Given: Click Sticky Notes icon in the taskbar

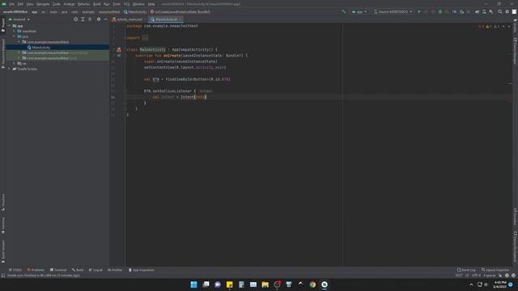Looking at the screenshot, I should tap(230, 285).
